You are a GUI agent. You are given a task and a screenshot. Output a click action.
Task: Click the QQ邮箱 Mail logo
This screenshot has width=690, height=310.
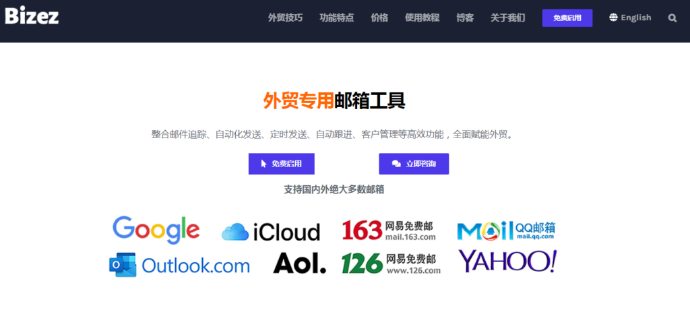(x=506, y=230)
